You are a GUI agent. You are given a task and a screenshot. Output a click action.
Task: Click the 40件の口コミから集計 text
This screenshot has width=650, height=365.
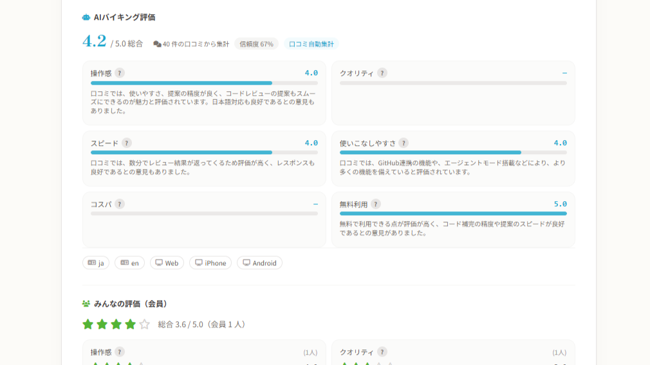tap(196, 44)
